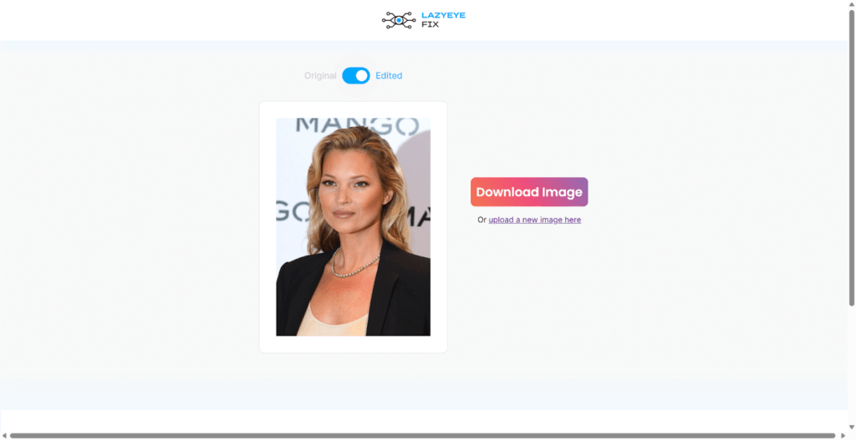This screenshot has height=440, width=856.
Task: Click the horizontal scrollbar left arrow
Action: 4,436
